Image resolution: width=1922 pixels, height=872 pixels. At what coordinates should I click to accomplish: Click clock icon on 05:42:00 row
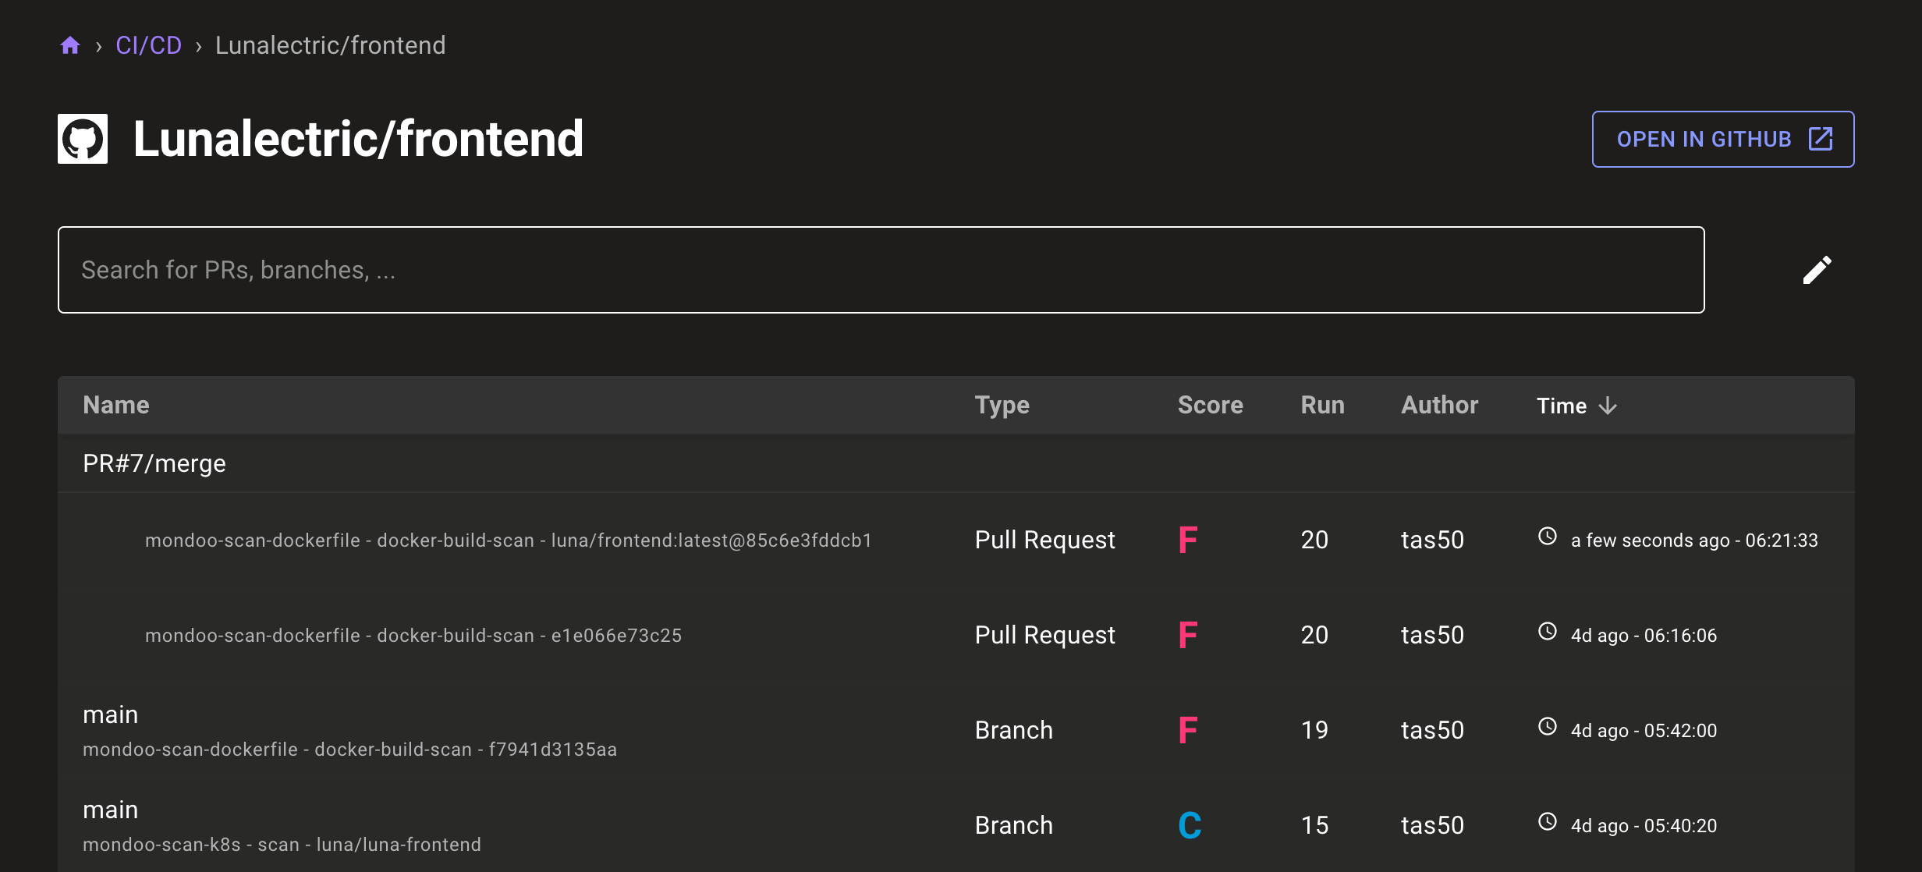coord(1548,727)
